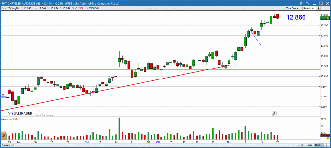Click the blue 12.866 price annotation
This screenshot has height=148, width=331.
coord(296,18)
